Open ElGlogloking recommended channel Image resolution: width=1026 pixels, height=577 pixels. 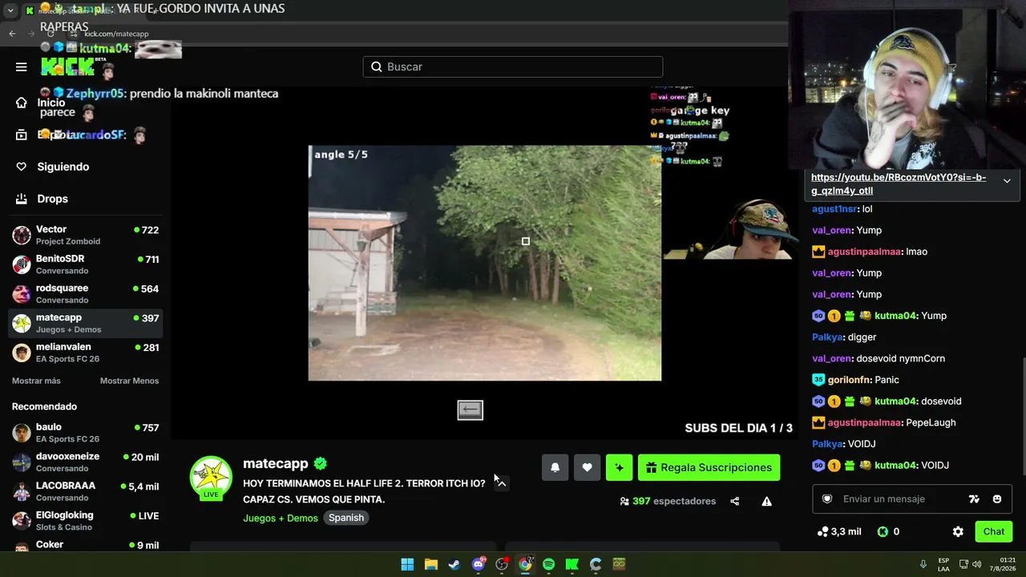click(86, 521)
